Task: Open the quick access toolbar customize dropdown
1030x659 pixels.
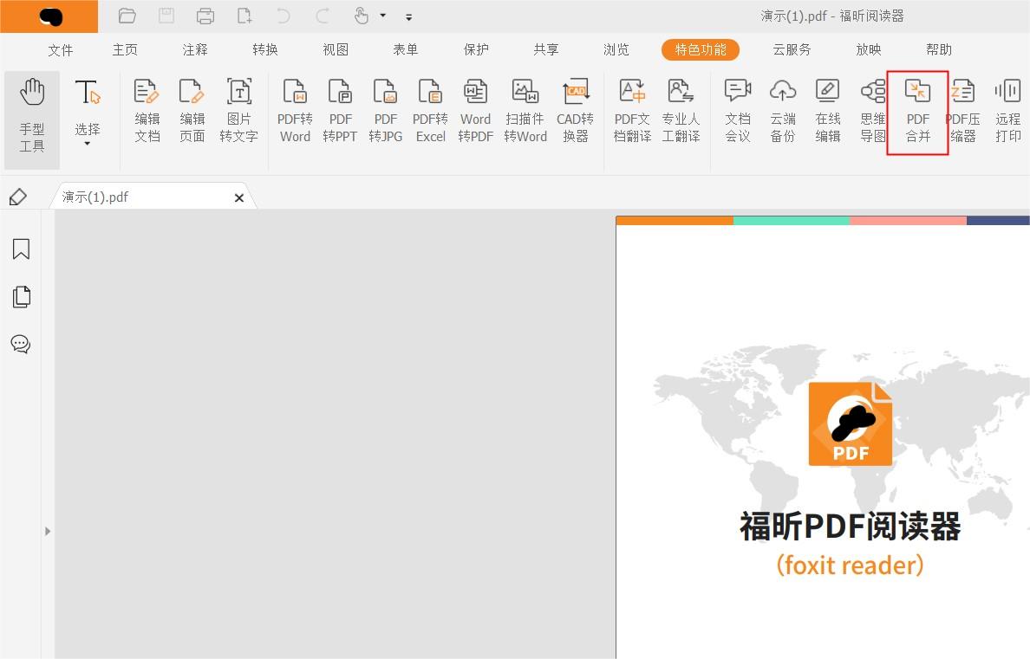Action: pos(408,16)
